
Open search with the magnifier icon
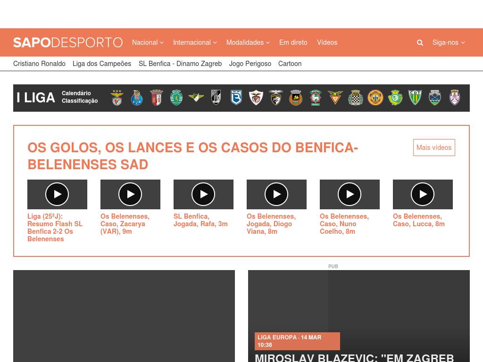[x=420, y=42]
